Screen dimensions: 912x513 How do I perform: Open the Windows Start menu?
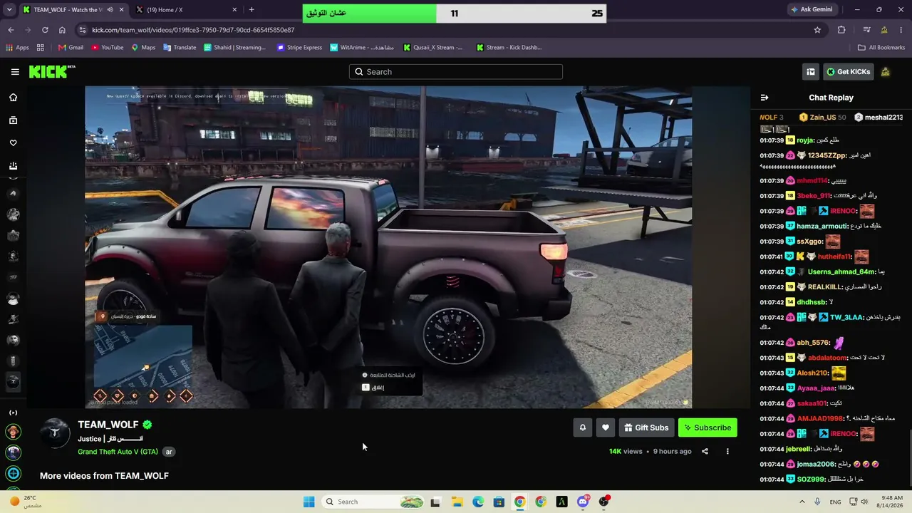tap(309, 502)
